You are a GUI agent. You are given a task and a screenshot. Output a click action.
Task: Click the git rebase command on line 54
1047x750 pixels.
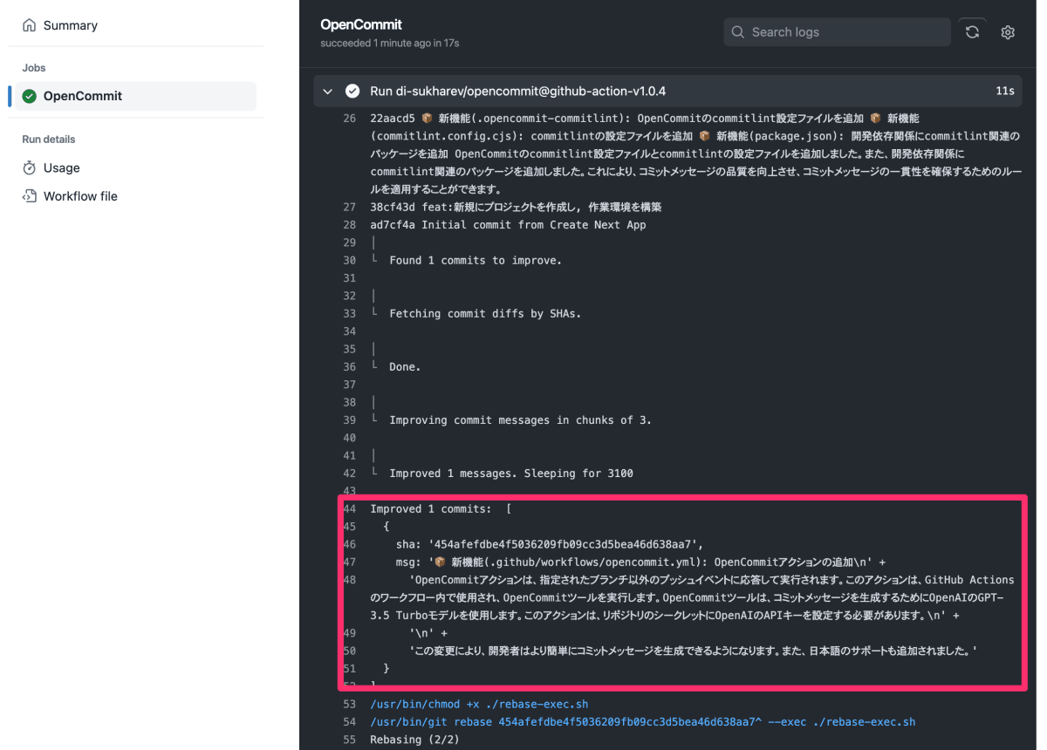click(643, 721)
